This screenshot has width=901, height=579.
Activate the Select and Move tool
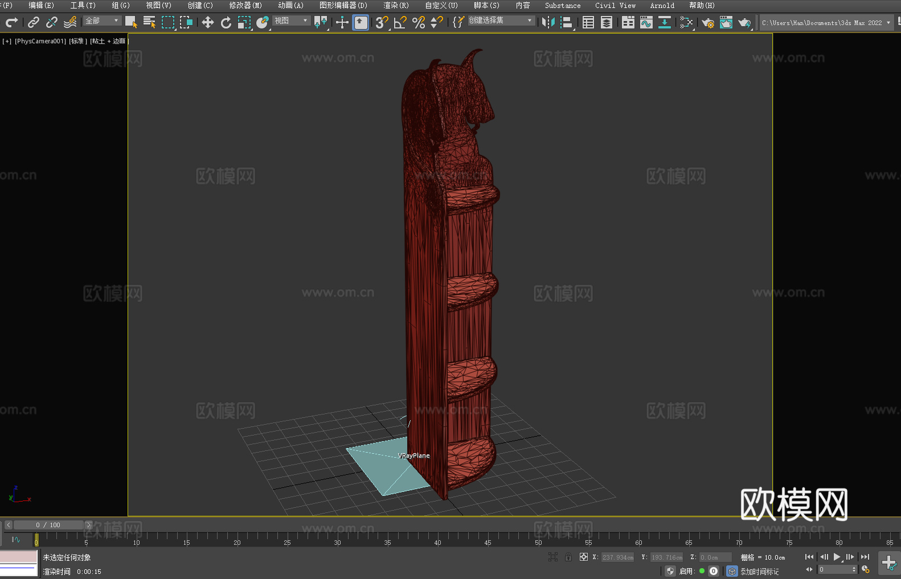pyautogui.click(x=208, y=22)
